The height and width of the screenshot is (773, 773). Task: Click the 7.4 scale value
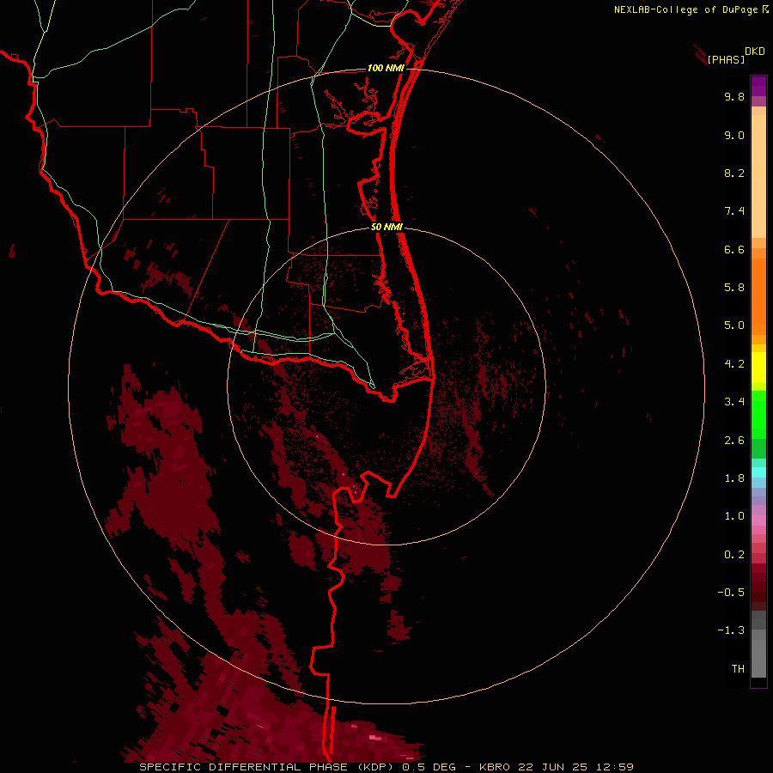734,211
